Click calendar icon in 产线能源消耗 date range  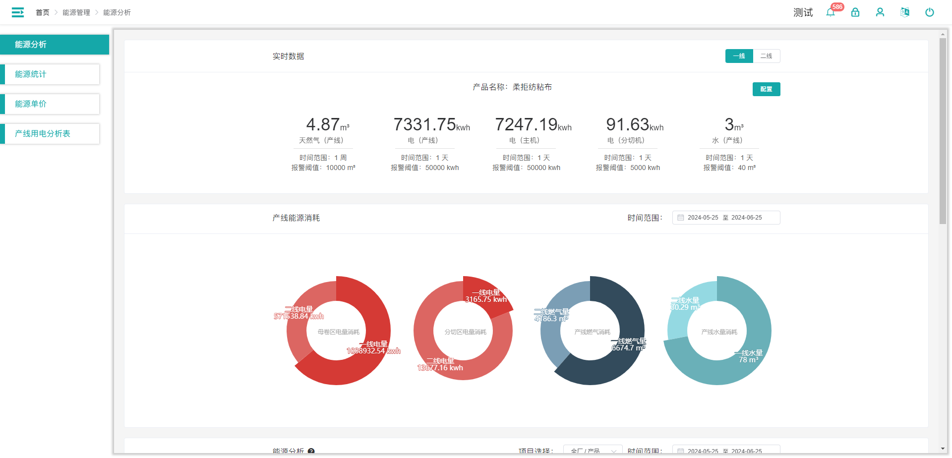[x=681, y=218]
